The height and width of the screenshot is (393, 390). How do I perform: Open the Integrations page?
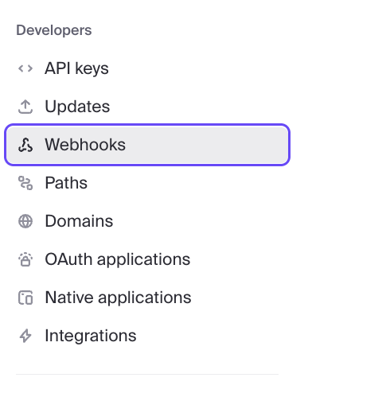click(91, 336)
